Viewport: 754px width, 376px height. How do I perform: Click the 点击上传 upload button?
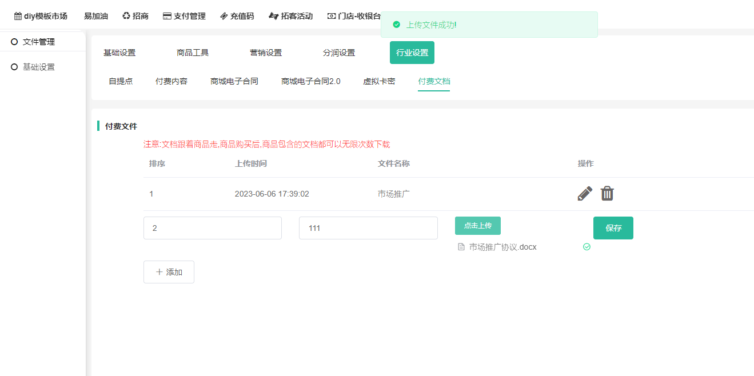click(477, 226)
